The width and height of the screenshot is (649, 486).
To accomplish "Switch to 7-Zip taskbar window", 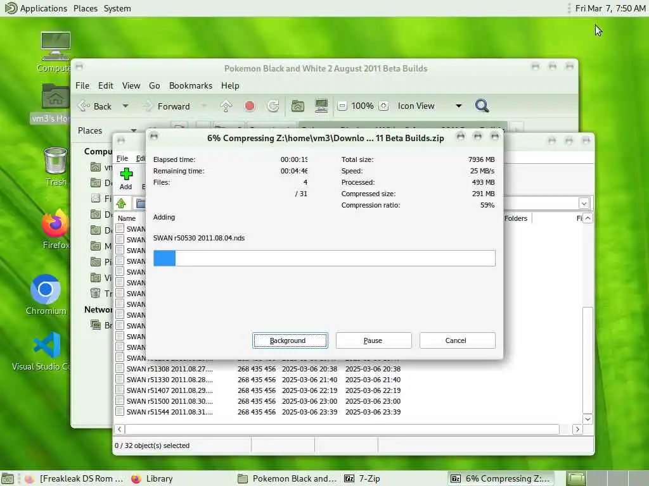I will (x=362, y=478).
